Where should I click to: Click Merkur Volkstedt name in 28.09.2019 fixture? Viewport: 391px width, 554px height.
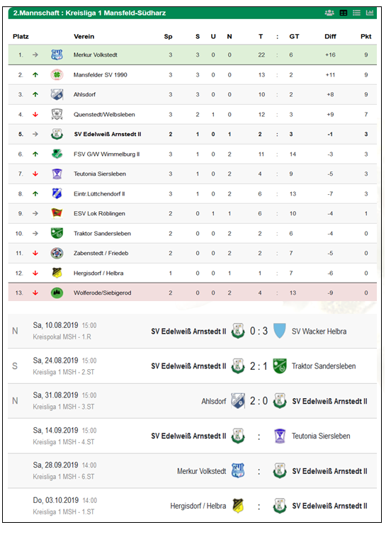coord(201,471)
